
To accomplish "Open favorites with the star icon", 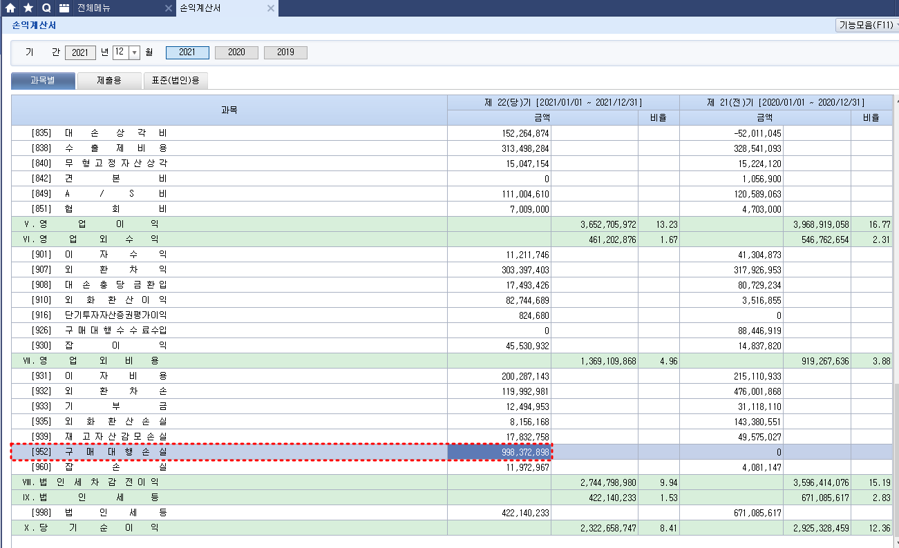I will [28, 8].
